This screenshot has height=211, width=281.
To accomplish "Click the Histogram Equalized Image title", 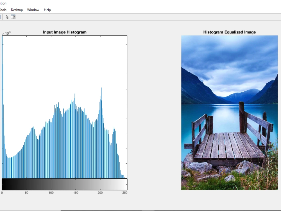I will (229, 32).
